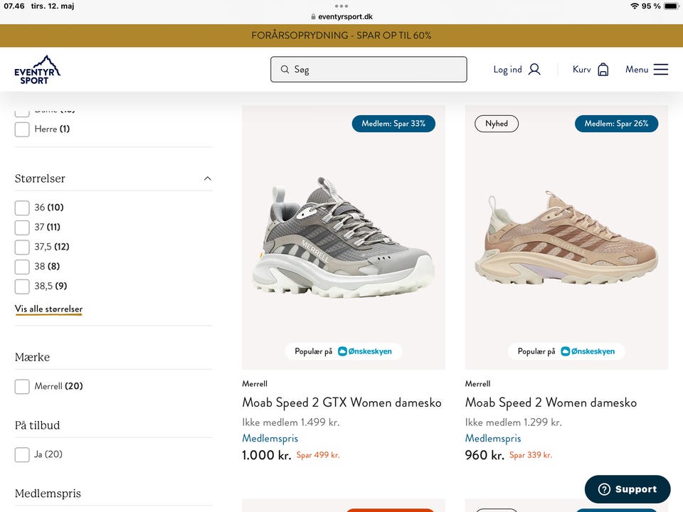Tick the size 36 checkbox
Viewport: 683px width, 512px height.
22,208
